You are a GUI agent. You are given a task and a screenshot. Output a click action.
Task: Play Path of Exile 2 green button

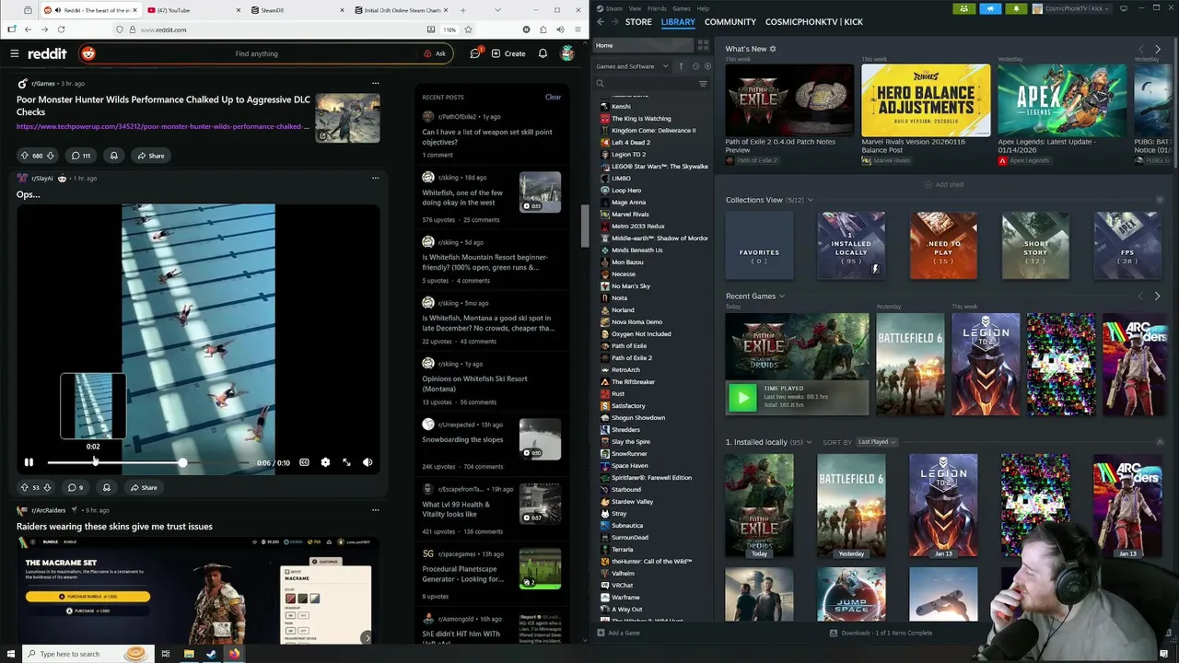point(742,397)
